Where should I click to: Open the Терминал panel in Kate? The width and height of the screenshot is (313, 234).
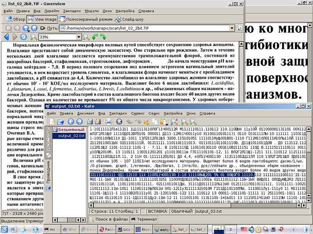[146, 219]
